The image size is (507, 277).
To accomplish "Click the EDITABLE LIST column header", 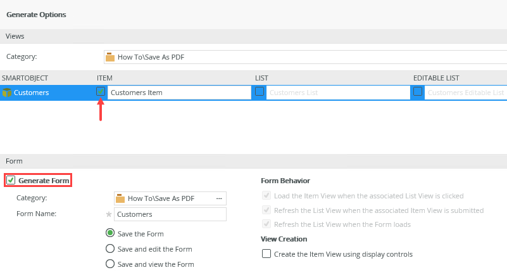I will click(436, 77).
